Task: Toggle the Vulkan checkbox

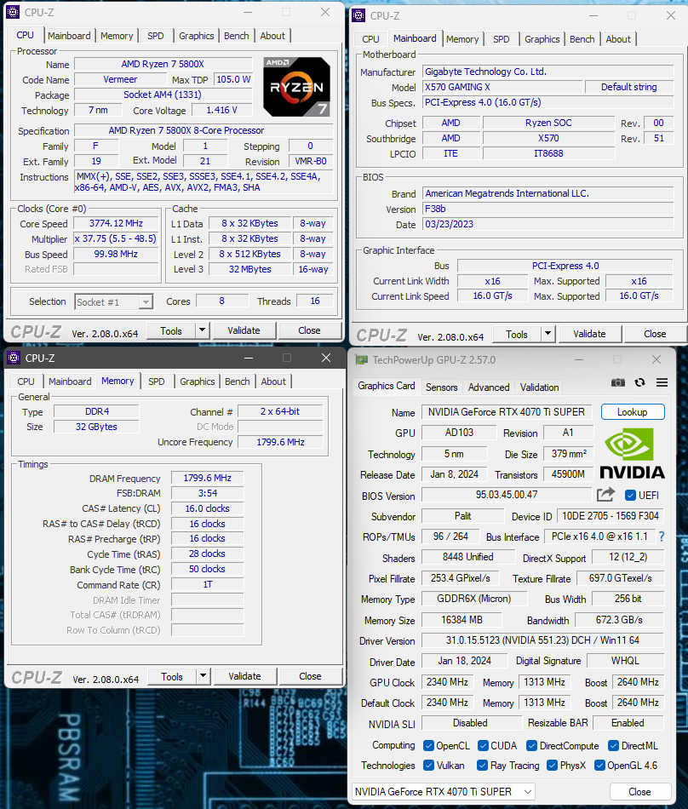Action: pyautogui.click(x=428, y=766)
